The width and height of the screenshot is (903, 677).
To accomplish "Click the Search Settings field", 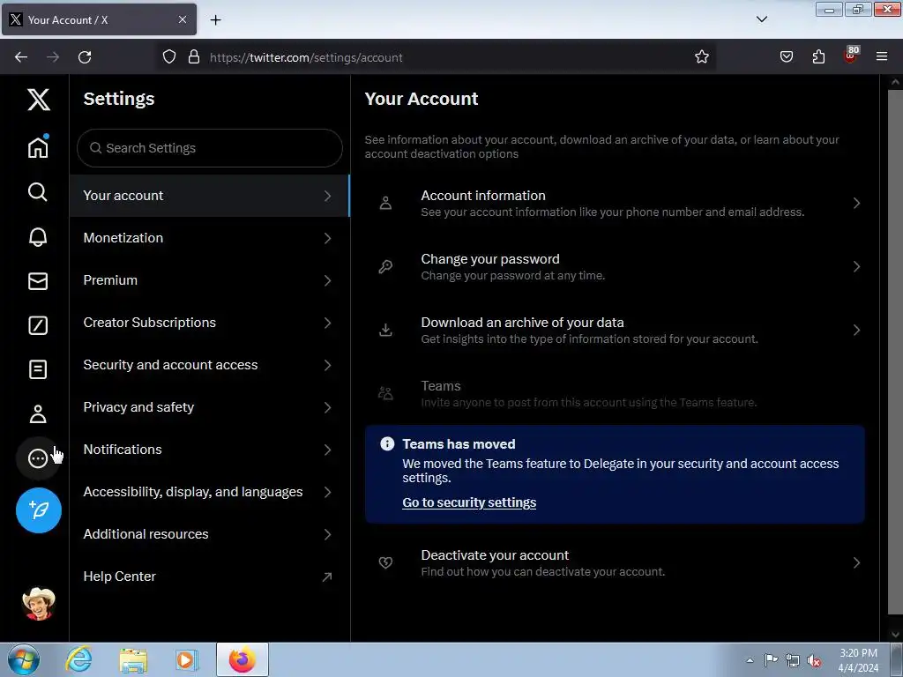I will point(210,148).
